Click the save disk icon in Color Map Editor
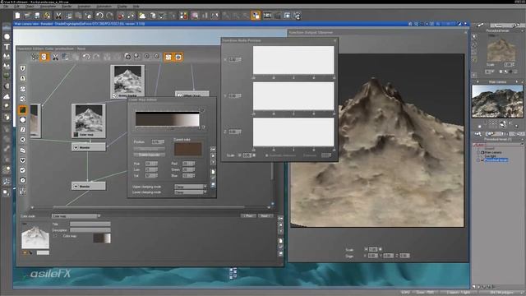 213,185
